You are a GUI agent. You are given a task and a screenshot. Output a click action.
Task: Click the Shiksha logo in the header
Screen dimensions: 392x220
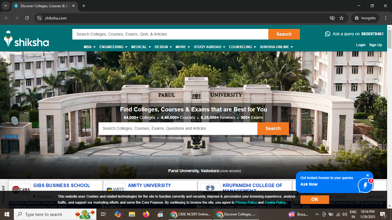tap(26, 39)
